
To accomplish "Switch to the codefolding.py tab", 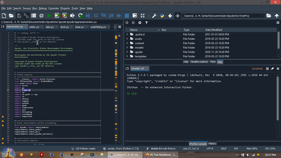I will (x=98, y=27).
